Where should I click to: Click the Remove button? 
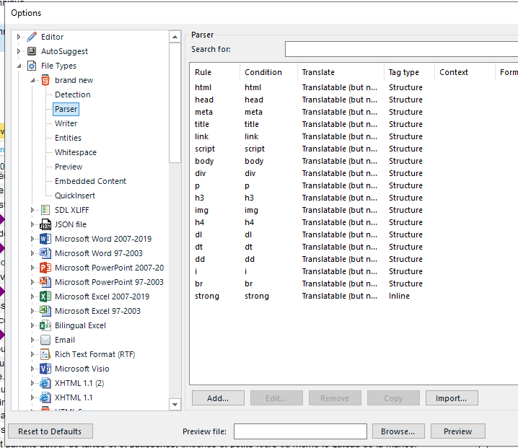click(x=335, y=398)
